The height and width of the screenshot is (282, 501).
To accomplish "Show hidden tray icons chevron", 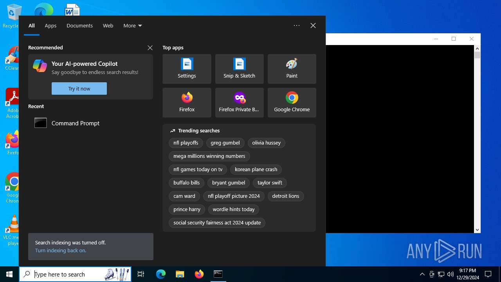I will (422, 274).
